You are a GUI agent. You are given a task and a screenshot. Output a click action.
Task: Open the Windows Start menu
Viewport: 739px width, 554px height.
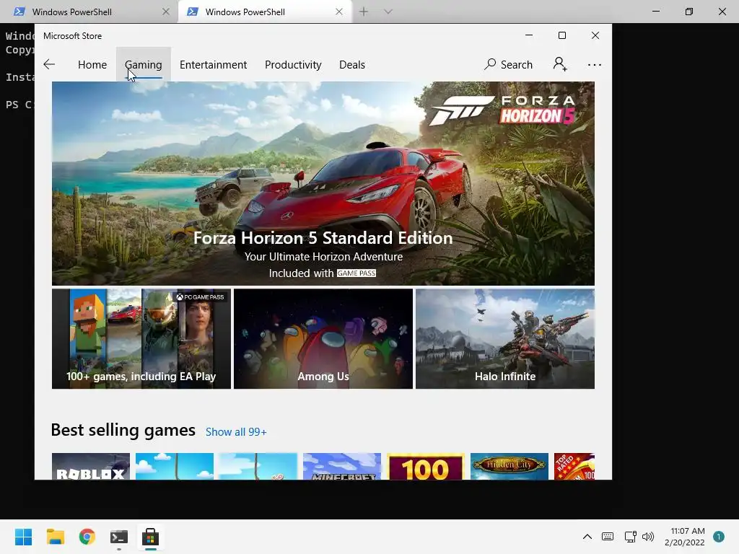coord(24,537)
